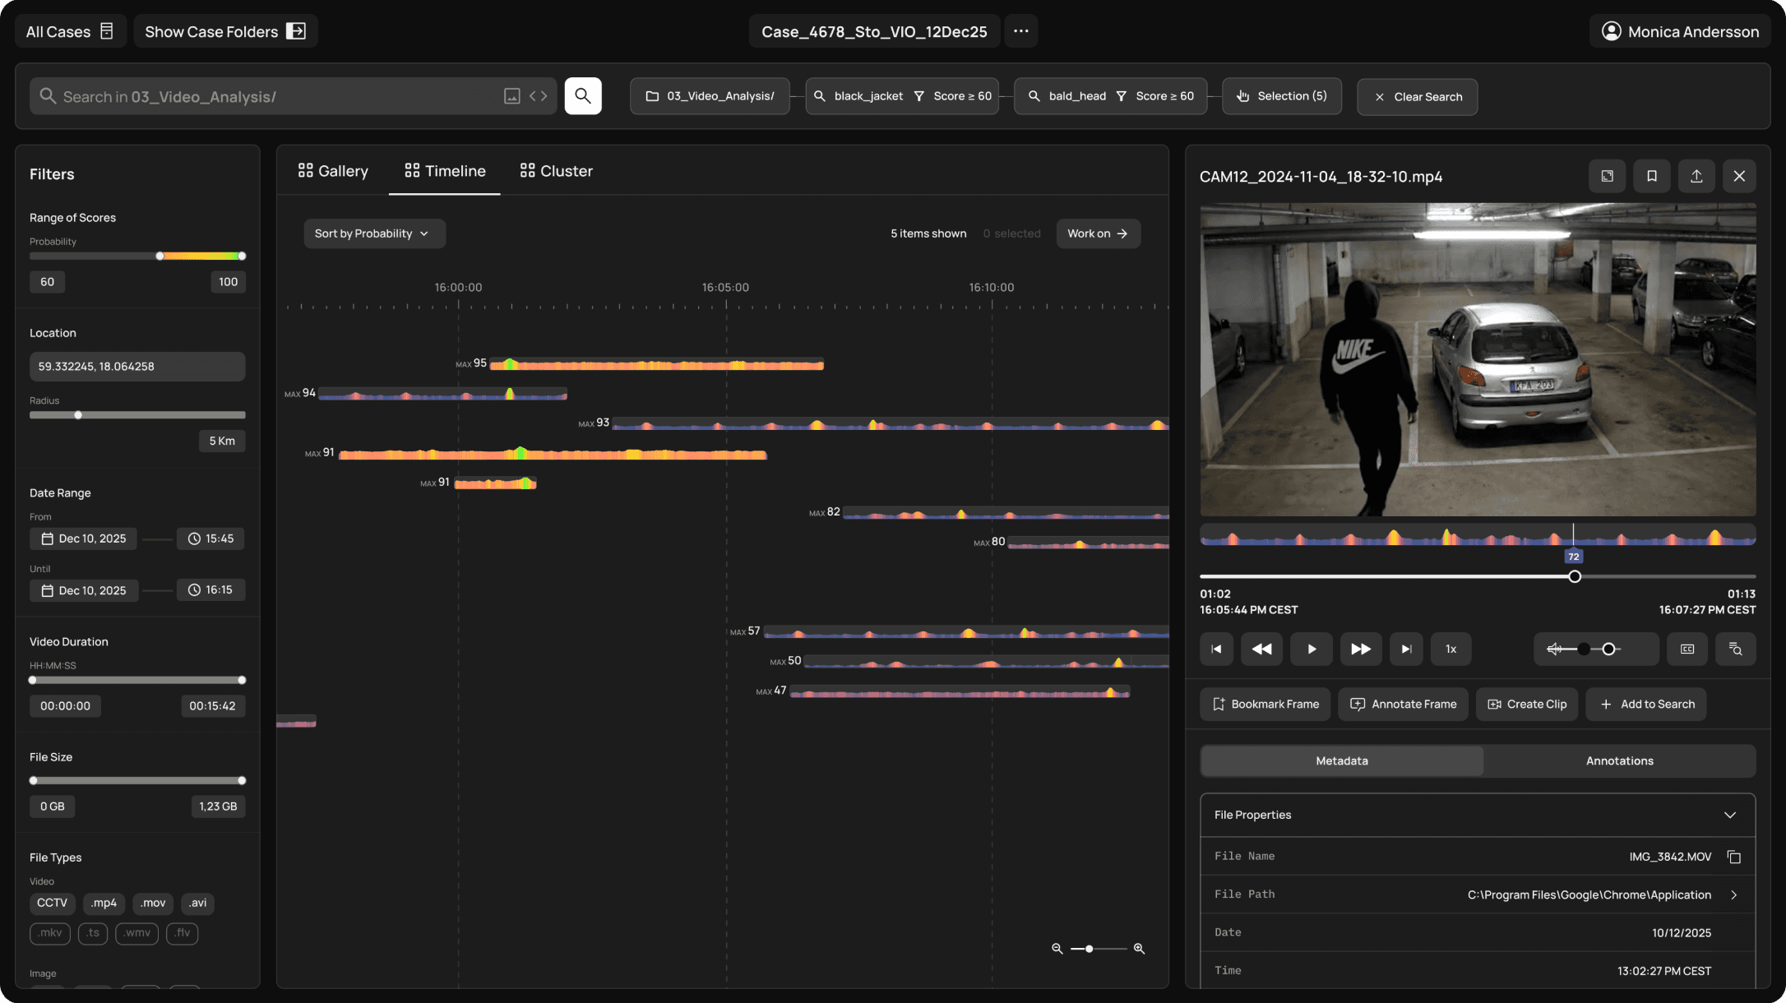This screenshot has width=1786, height=1003.
Task: Copy the file name IMG_3842.MOV
Action: (1734, 857)
